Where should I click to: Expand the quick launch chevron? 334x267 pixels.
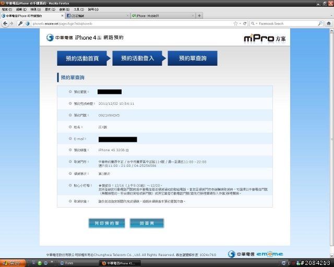(x=52, y=262)
